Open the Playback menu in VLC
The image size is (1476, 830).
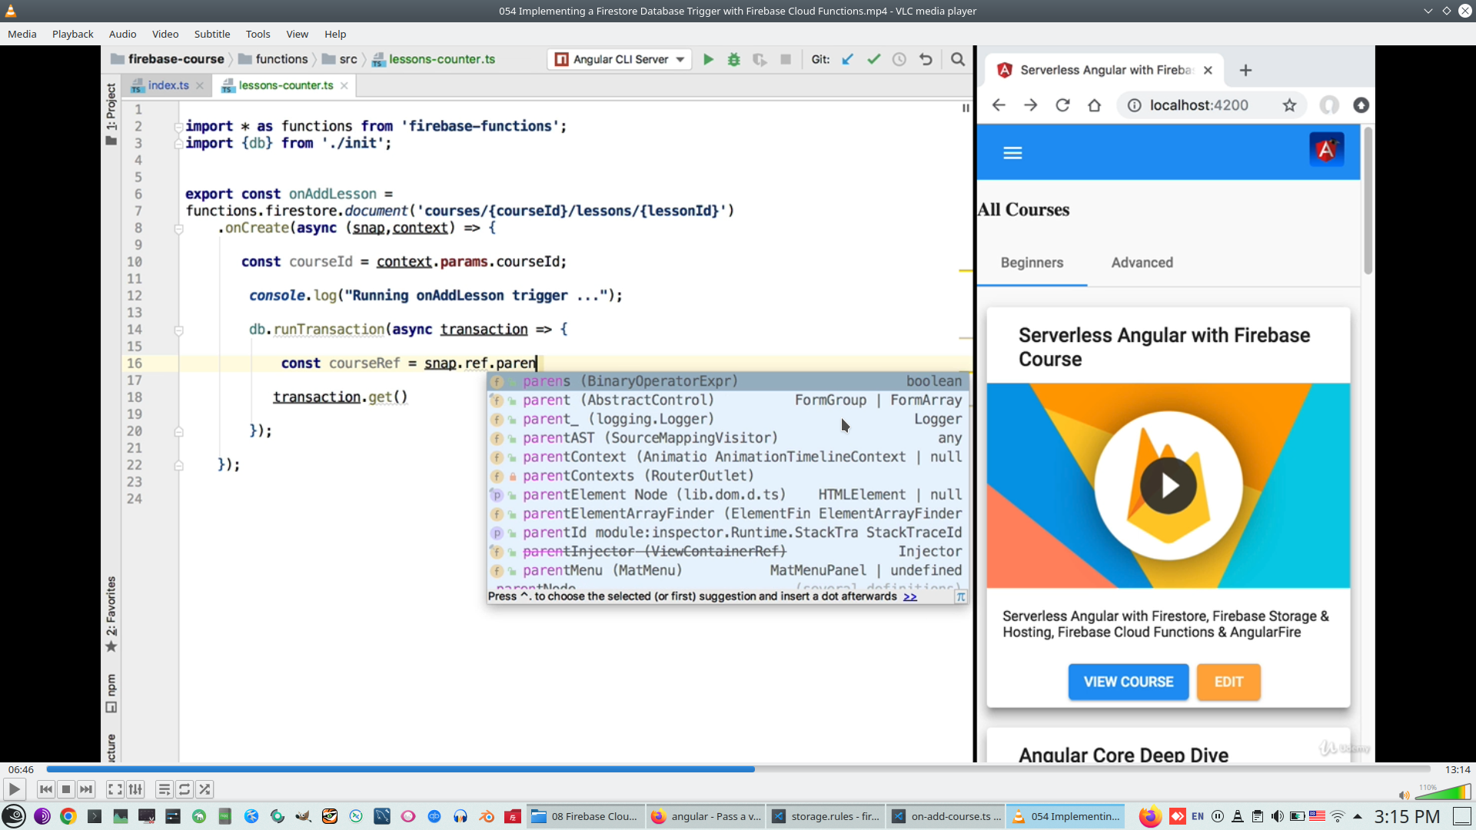click(x=72, y=34)
